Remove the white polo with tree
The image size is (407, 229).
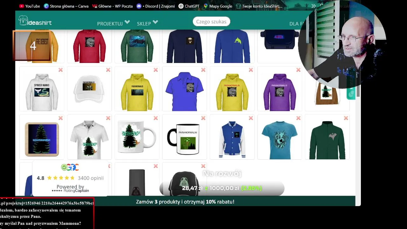click(108, 118)
